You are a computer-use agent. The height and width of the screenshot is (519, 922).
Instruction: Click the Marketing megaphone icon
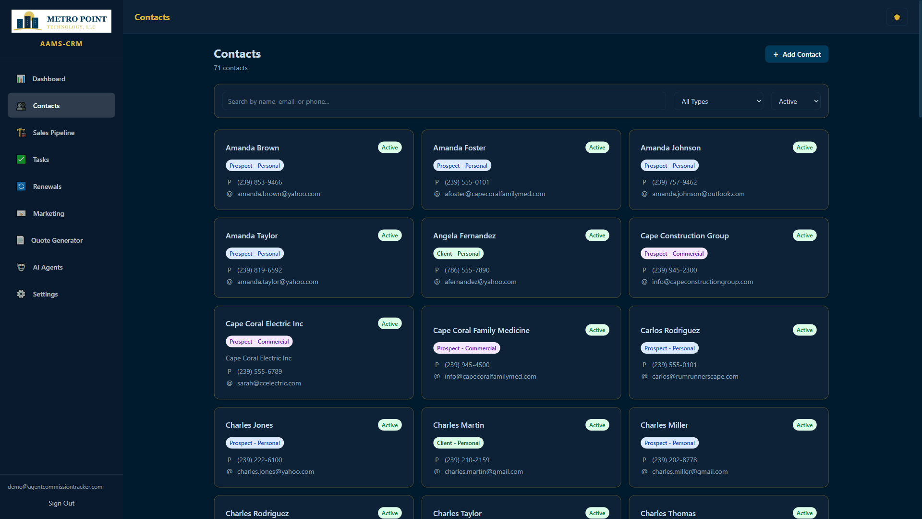(21, 213)
